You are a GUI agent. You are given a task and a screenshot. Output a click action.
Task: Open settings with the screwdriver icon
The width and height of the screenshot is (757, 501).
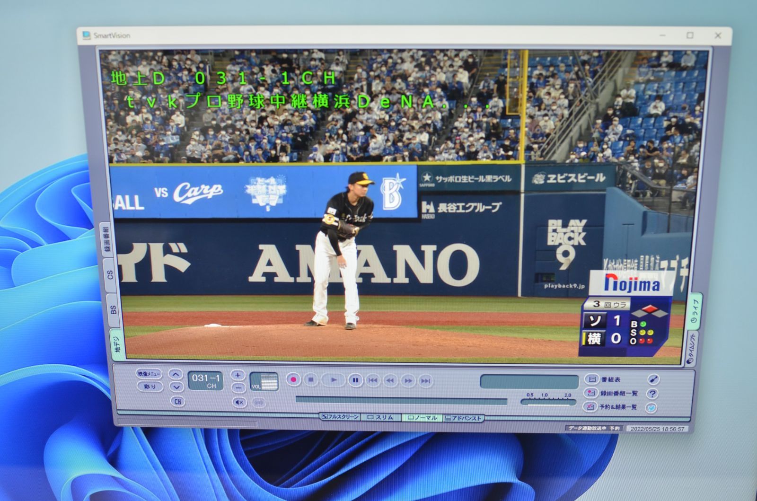[x=653, y=379]
